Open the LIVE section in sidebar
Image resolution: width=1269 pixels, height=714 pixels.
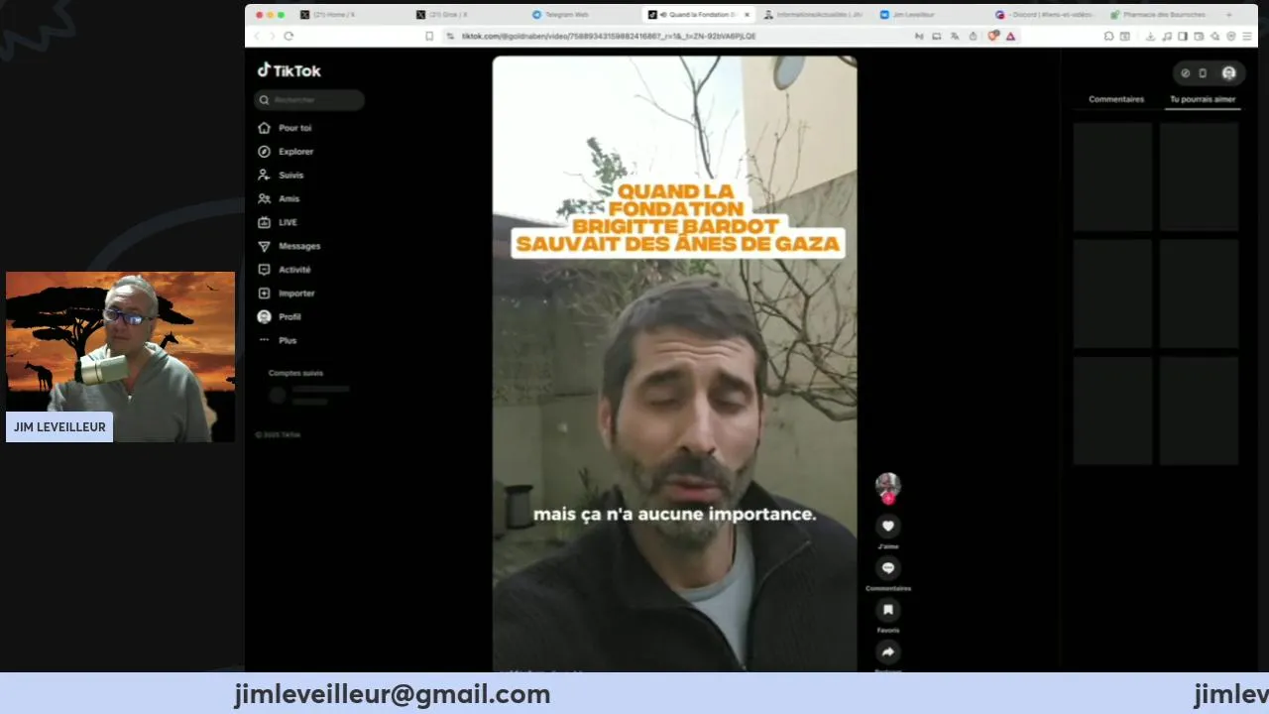coord(278,222)
